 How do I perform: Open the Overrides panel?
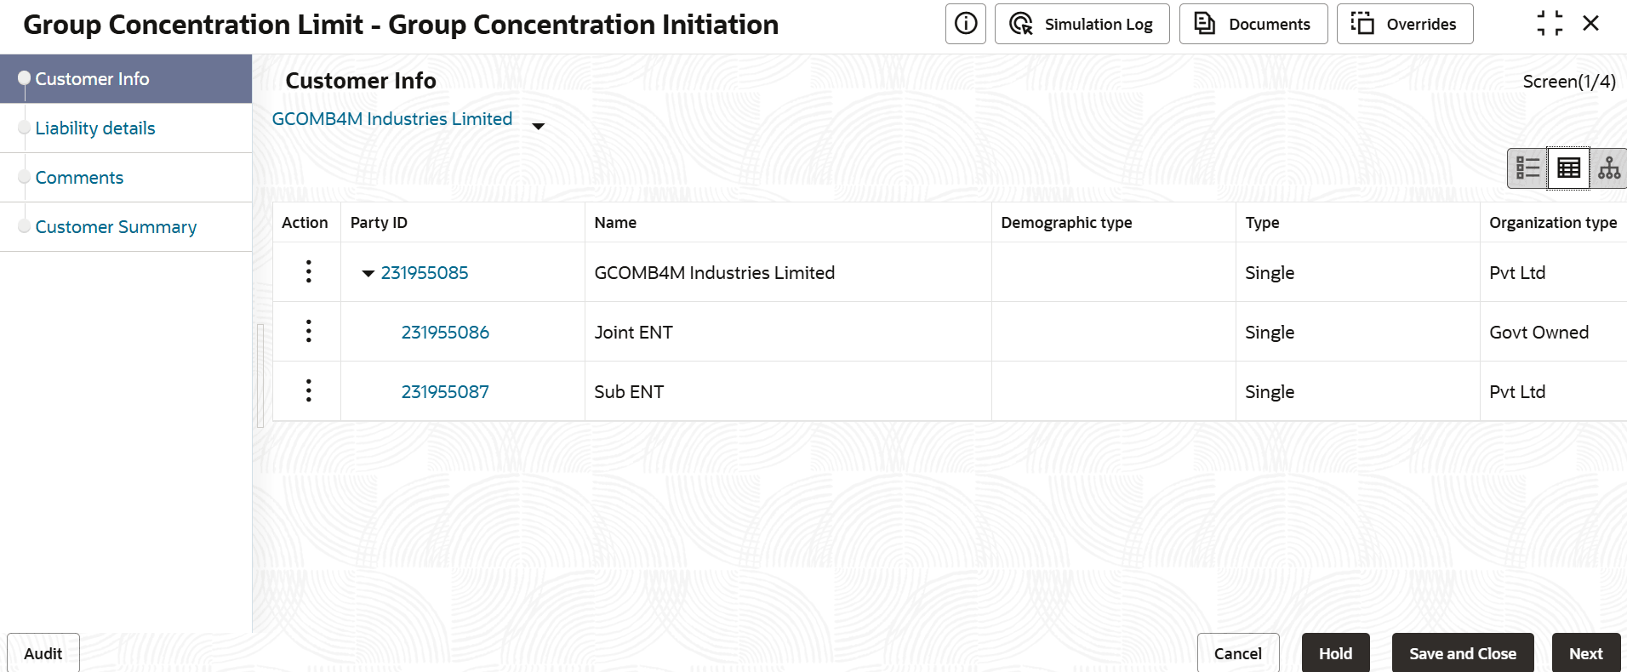click(x=1404, y=24)
